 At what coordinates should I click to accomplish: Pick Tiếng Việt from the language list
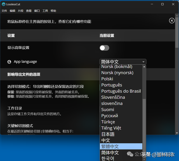[121, 128]
